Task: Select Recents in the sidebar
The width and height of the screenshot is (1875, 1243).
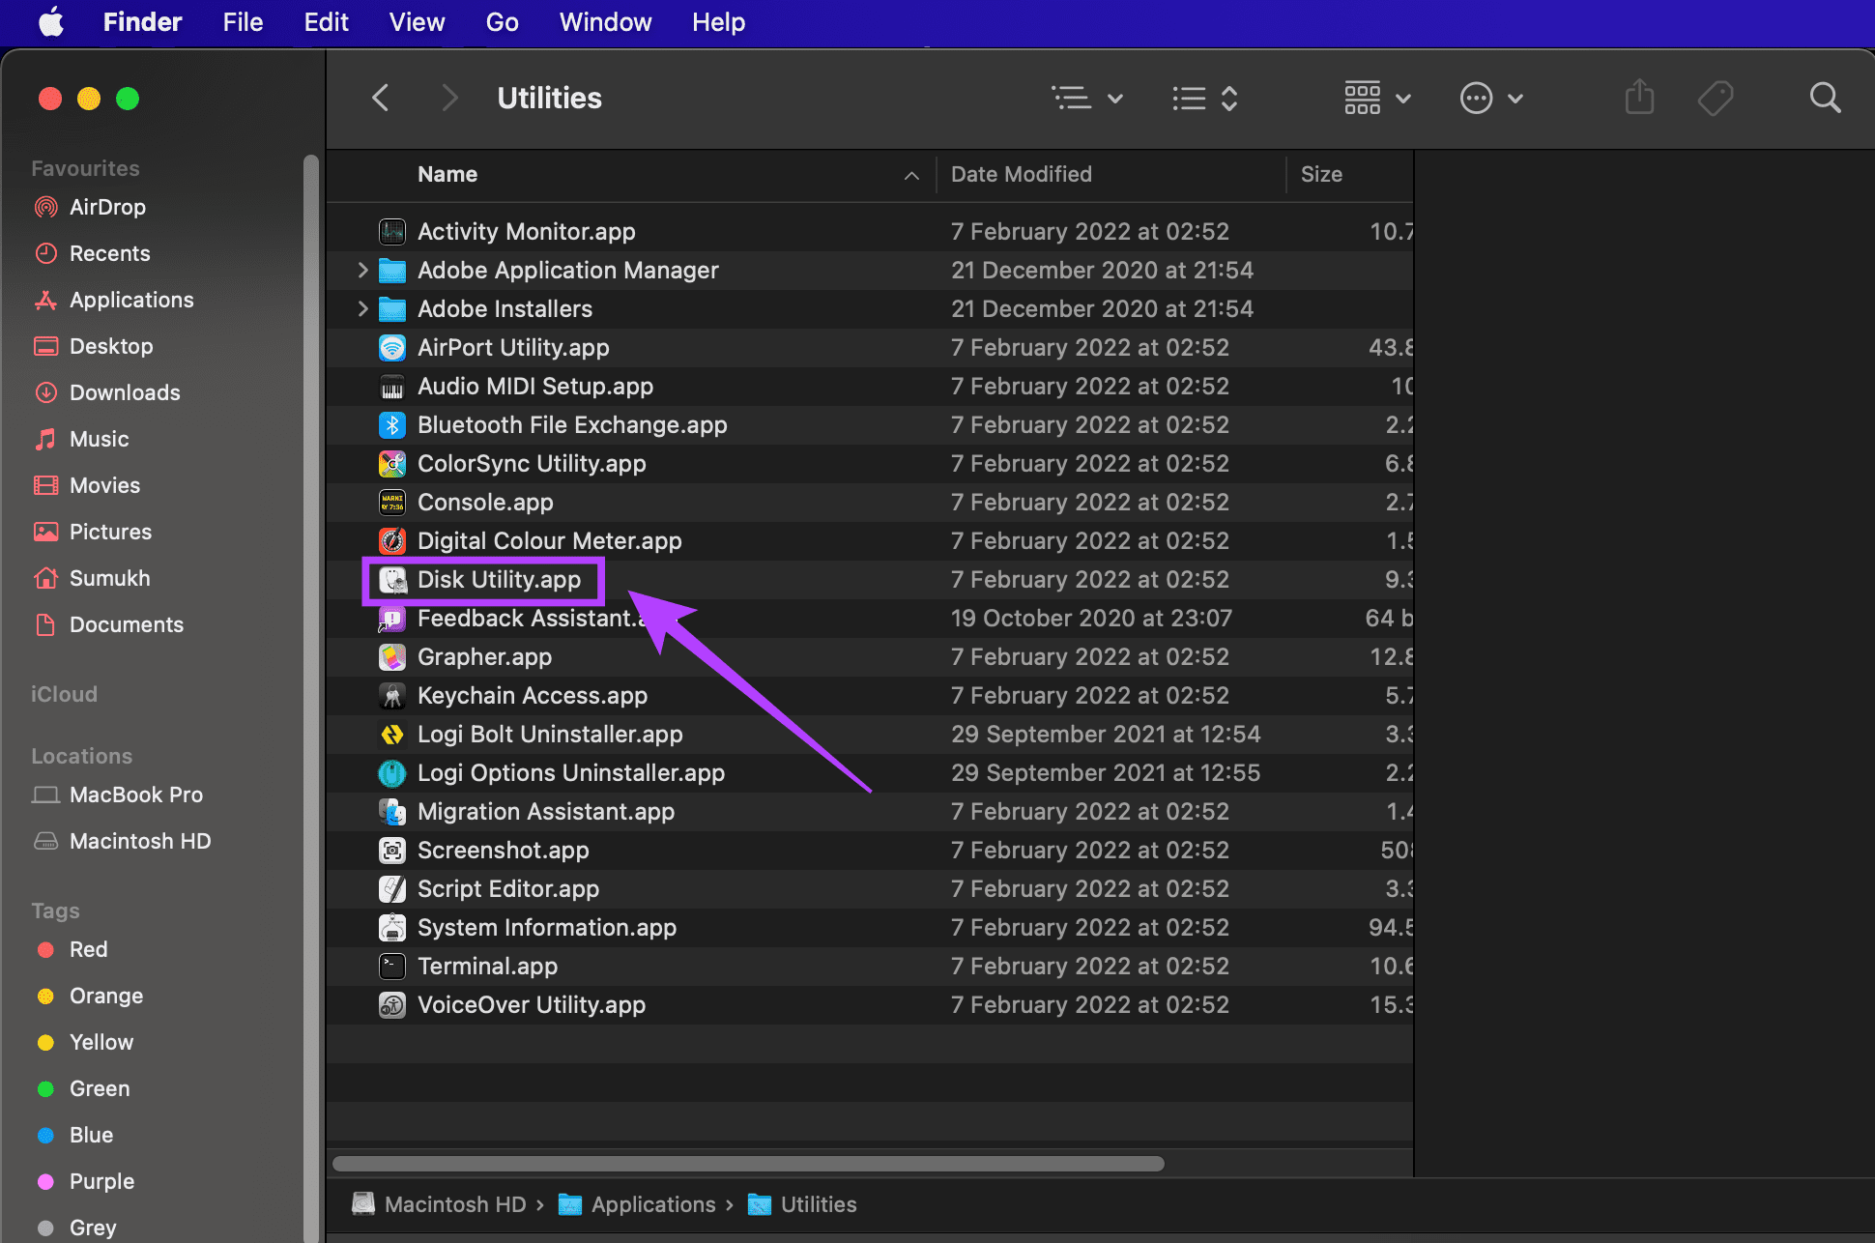Action: tap(109, 253)
